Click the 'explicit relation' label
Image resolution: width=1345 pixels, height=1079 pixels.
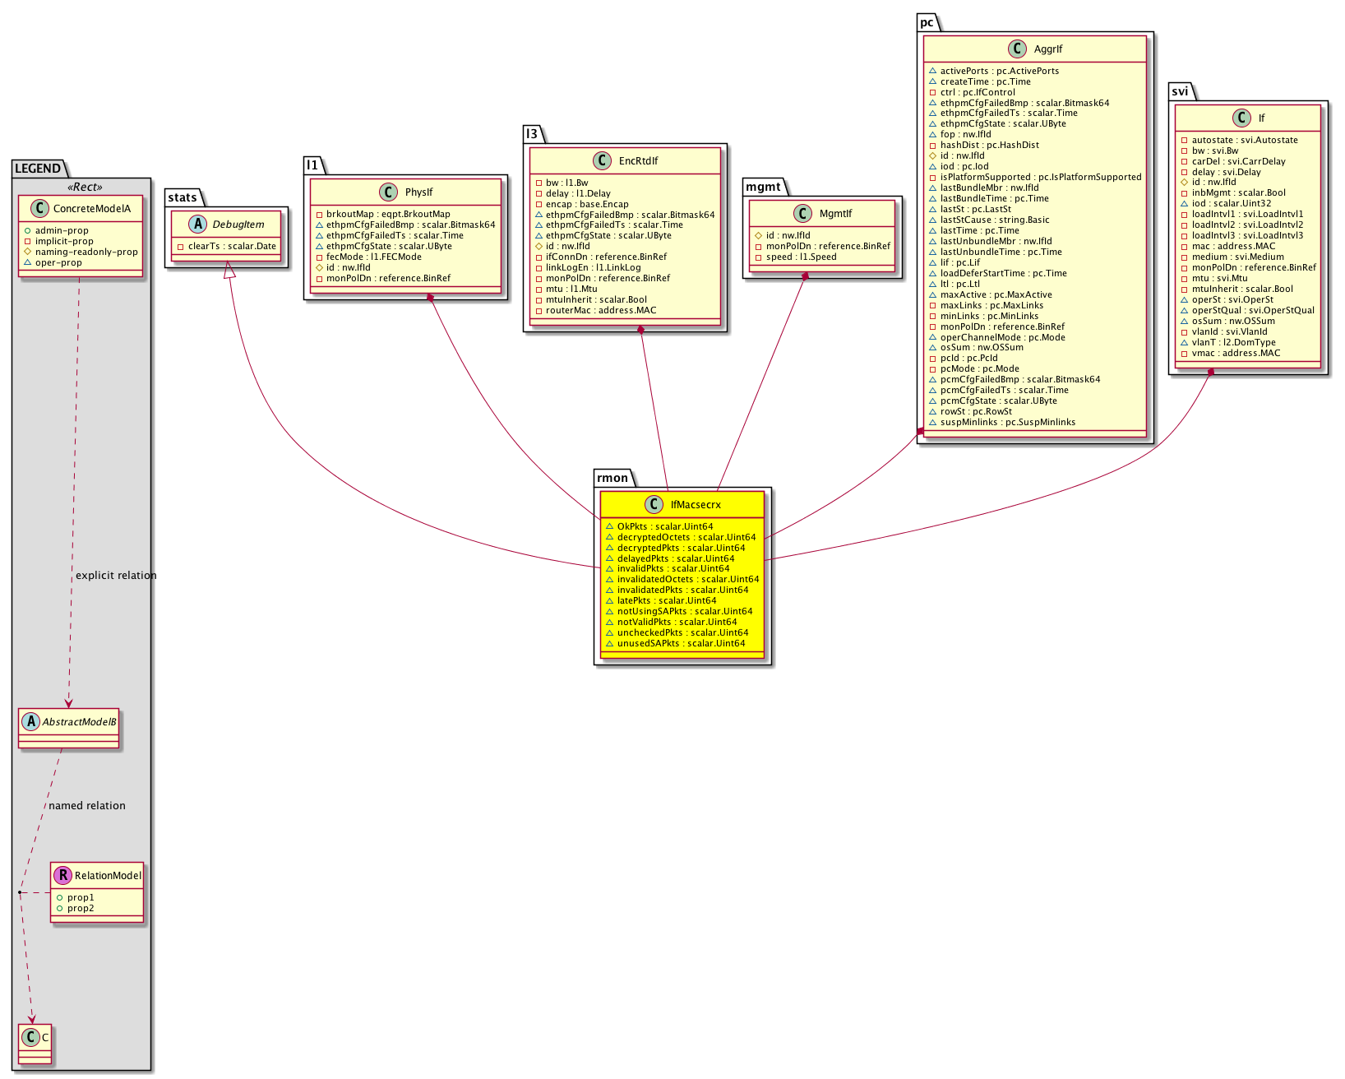click(x=115, y=576)
